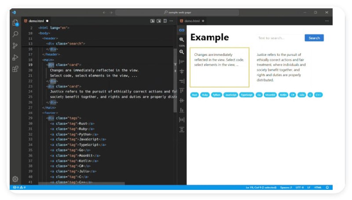This screenshot has width=352, height=200.
Task: Open the Source Control view
Action: [x=15, y=46]
